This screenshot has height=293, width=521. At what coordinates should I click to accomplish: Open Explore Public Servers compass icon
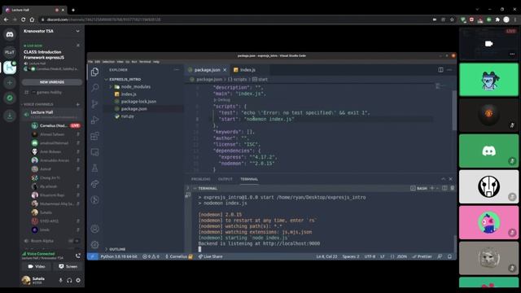(10, 98)
